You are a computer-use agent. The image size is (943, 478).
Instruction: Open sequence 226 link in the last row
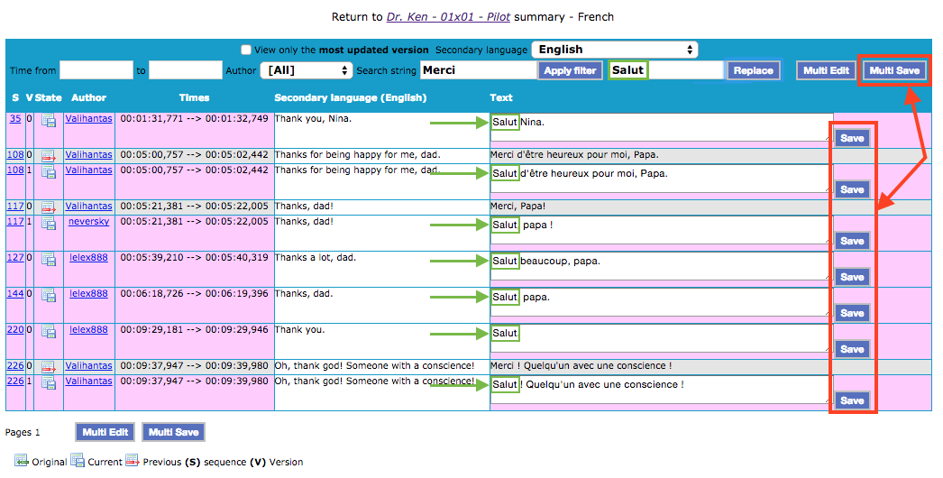pyautogui.click(x=16, y=382)
